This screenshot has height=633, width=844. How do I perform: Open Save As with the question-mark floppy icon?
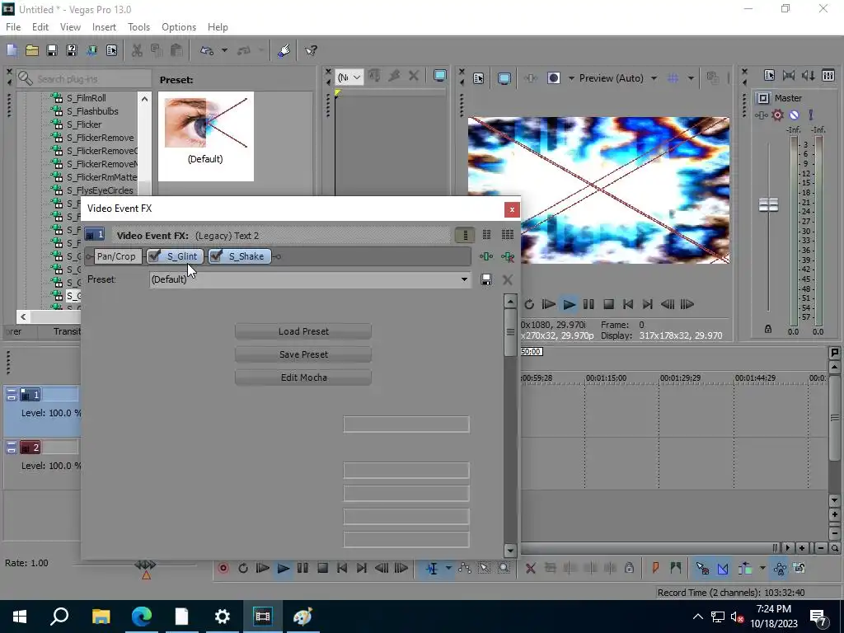[72, 50]
